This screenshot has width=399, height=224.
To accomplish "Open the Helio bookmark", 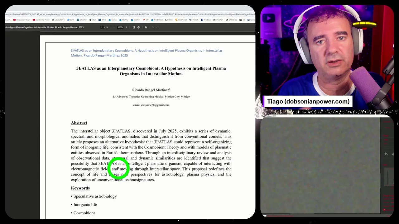I will click(169, 20).
